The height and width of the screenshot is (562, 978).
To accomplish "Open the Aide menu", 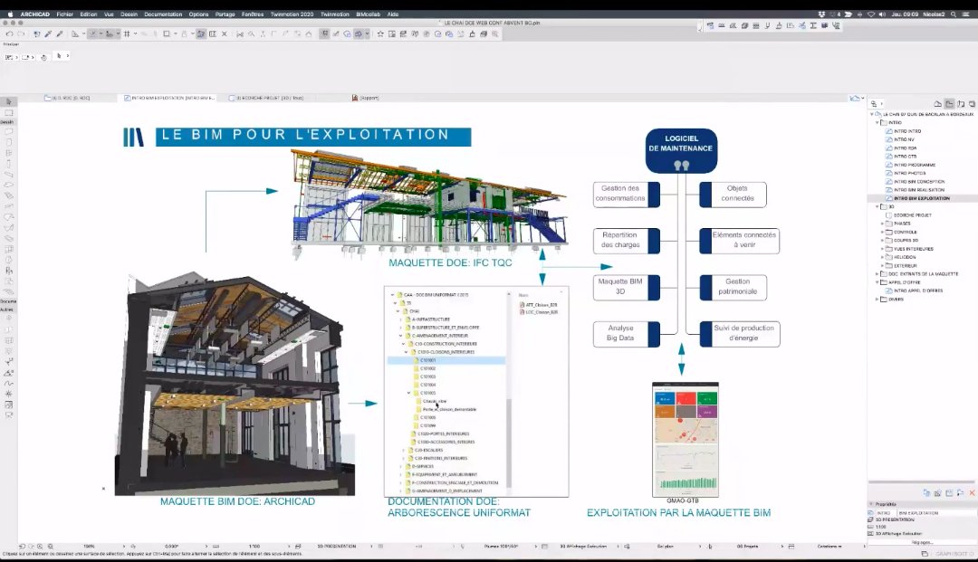I will (393, 14).
